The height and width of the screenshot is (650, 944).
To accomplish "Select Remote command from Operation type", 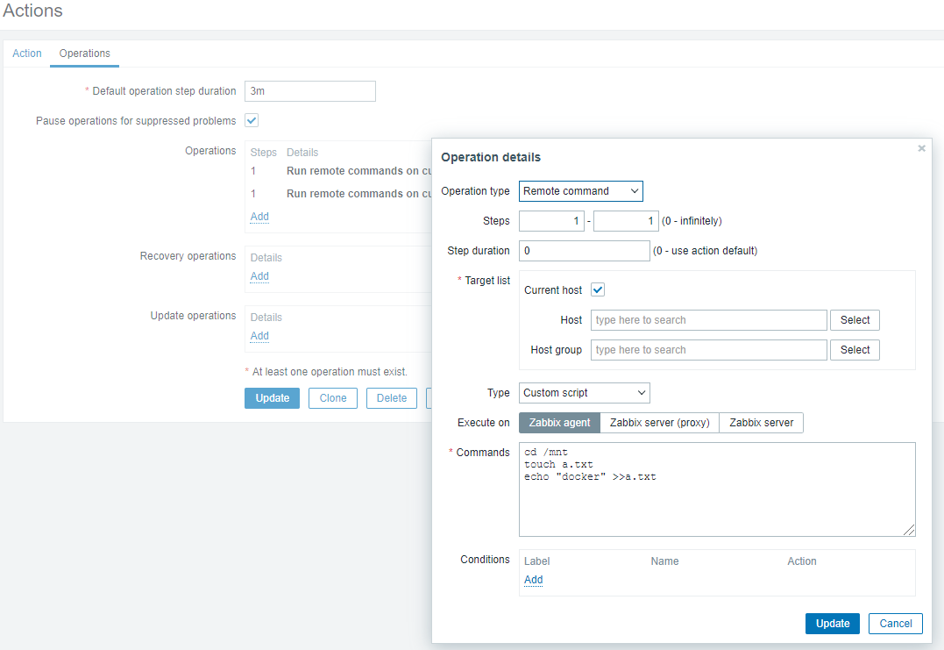I will [580, 190].
